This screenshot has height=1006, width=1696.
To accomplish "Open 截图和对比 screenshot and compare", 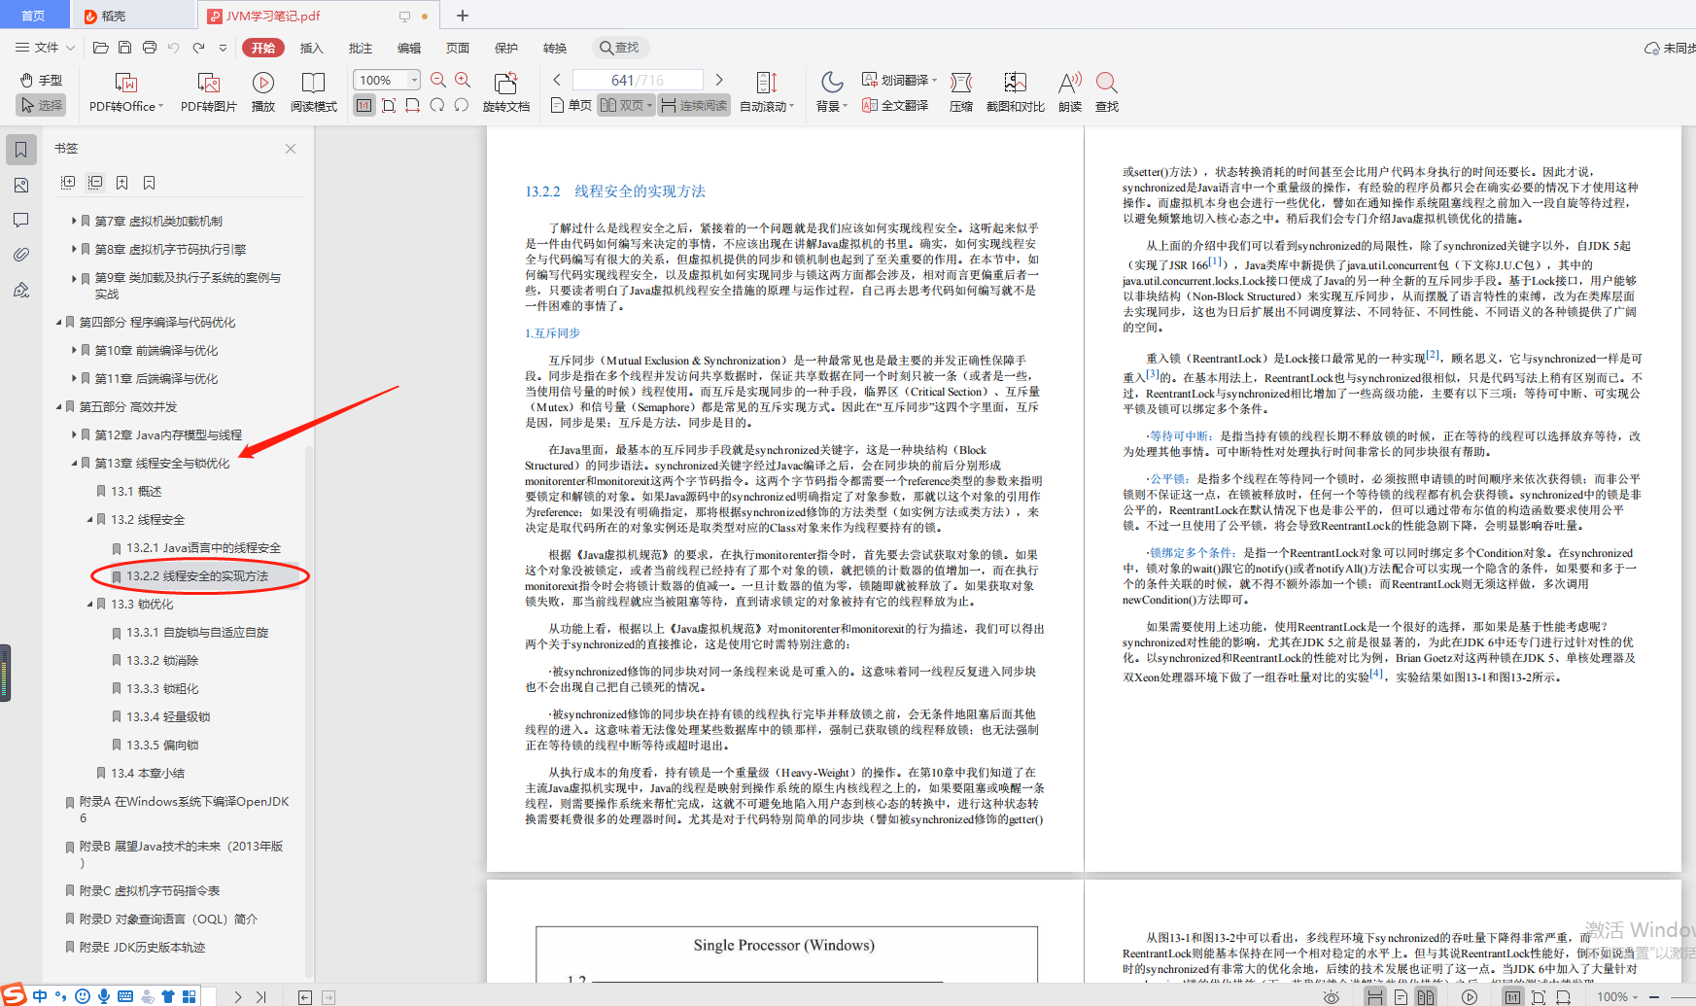I will click(x=1015, y=92).
